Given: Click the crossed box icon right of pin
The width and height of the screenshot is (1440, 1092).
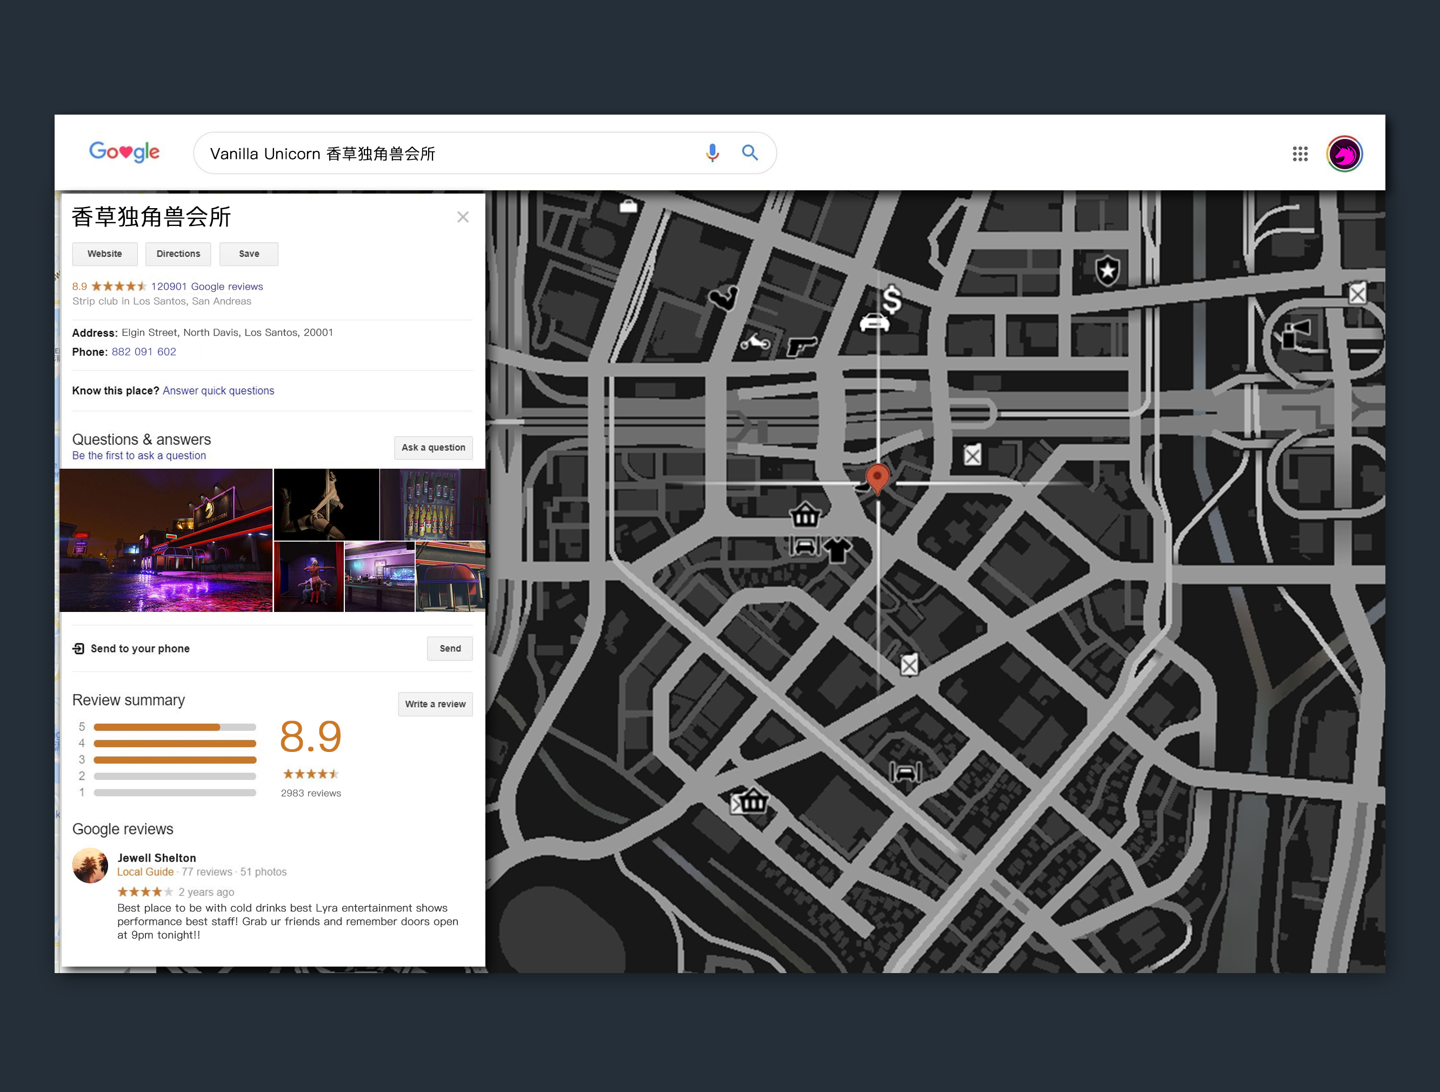Looking at the screenshot, I should coord(972,455).
